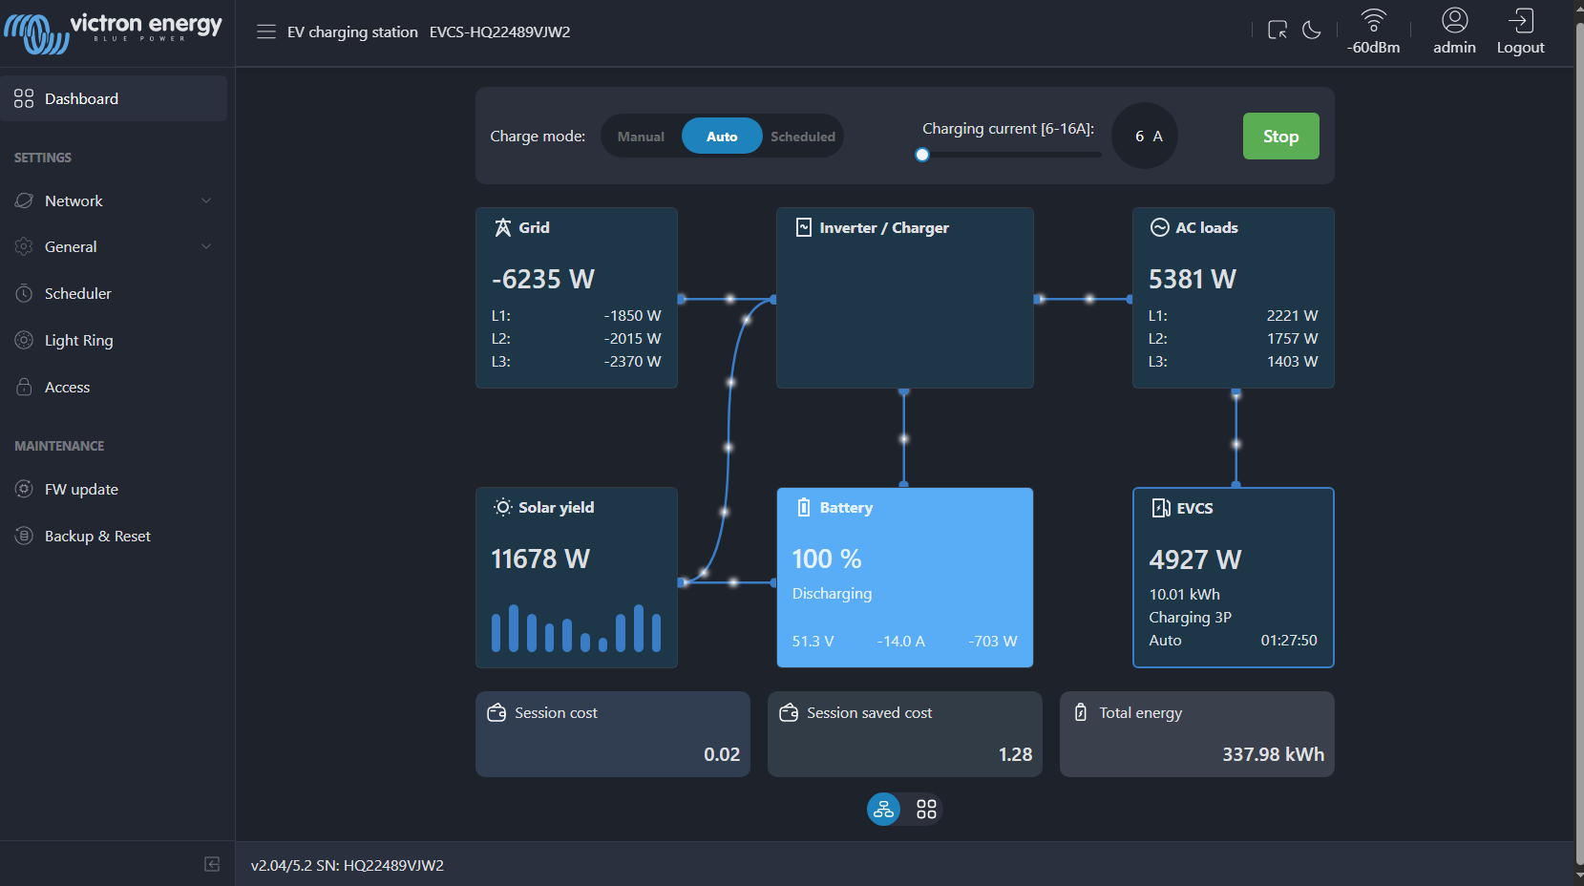
Task: Click the AC loads 5381 W reading
Action: tap(1193, 279)
